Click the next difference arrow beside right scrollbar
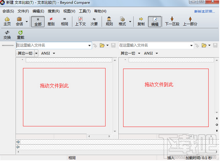Image resolution: width=220 pixels, height=161 pixels. point(217,131)
